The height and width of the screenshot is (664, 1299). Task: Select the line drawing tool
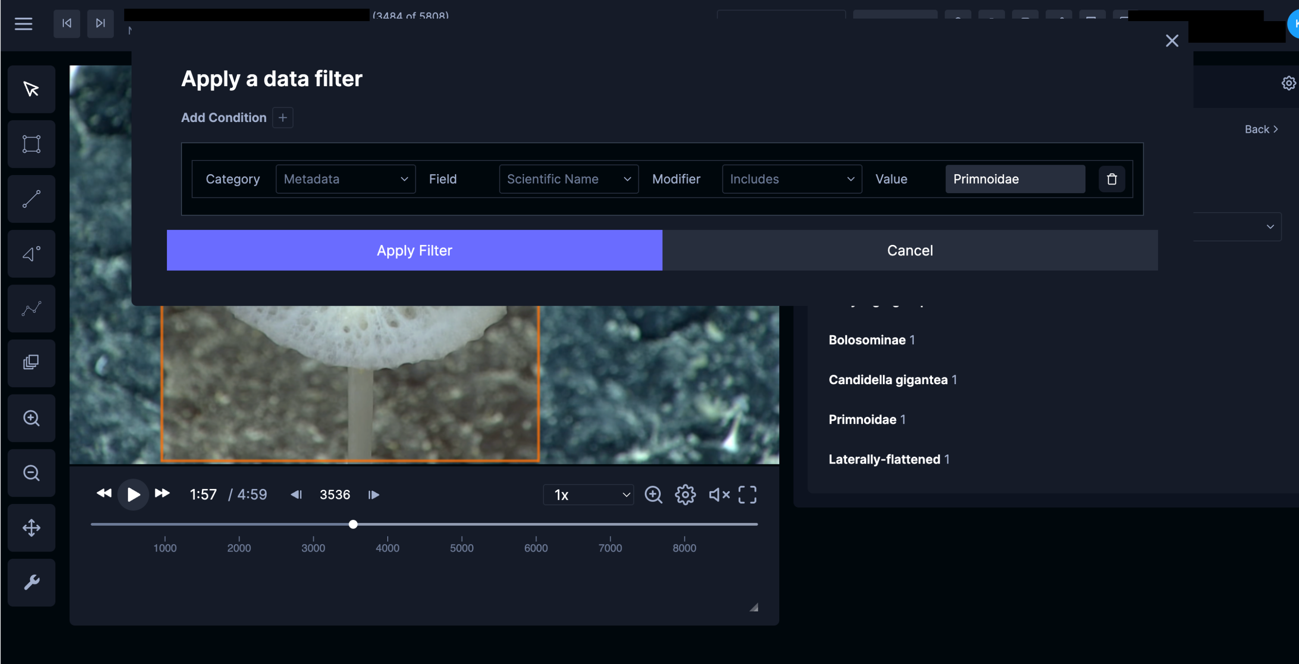point(31,199)
